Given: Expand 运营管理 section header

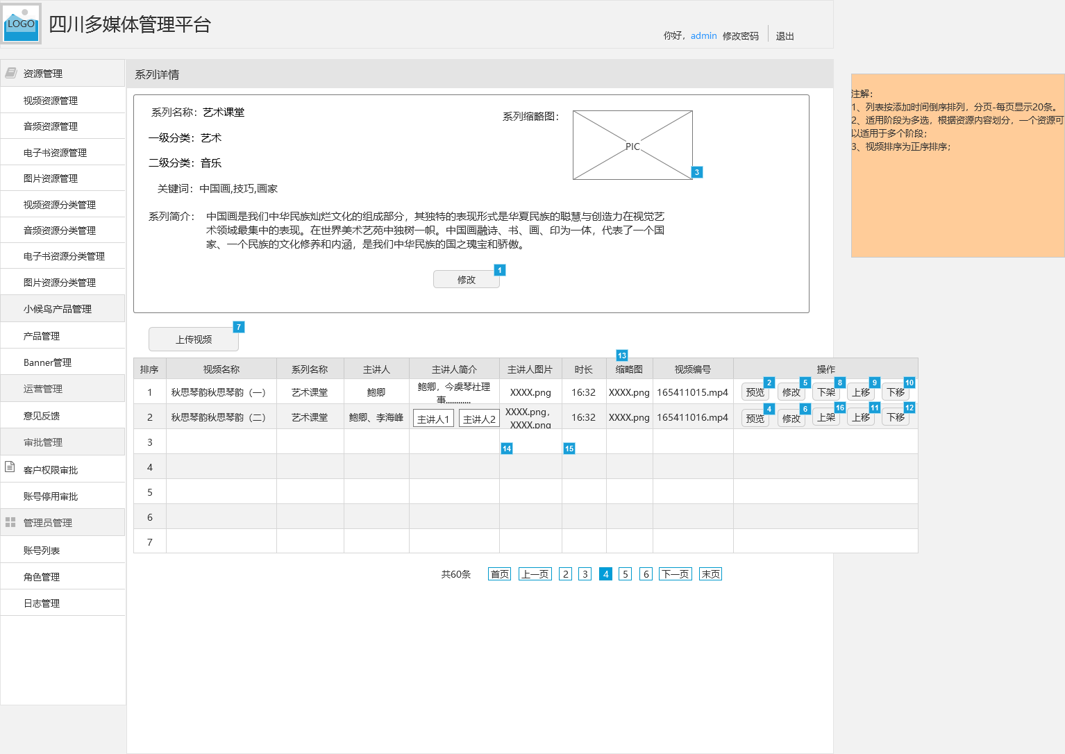Looking at the screenshot, I should click(x=62, y=388).
